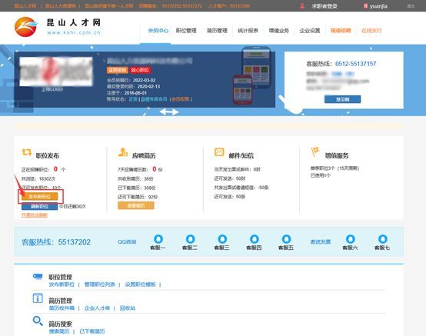The image size is (426, 336).
Task: Click the 客服六 QQ icon
Action: (x=351, y=239)
